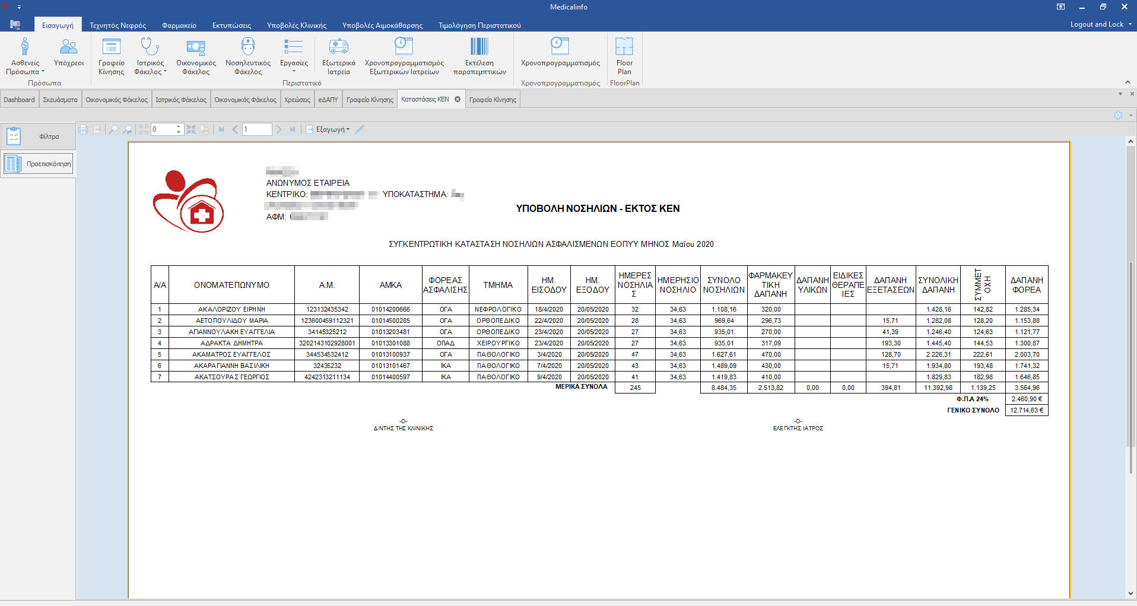The width and height of the screenshot is (1137, 606).
Task: Select Προεπισκόπηση preview button
Action: (x=38, y=164)
